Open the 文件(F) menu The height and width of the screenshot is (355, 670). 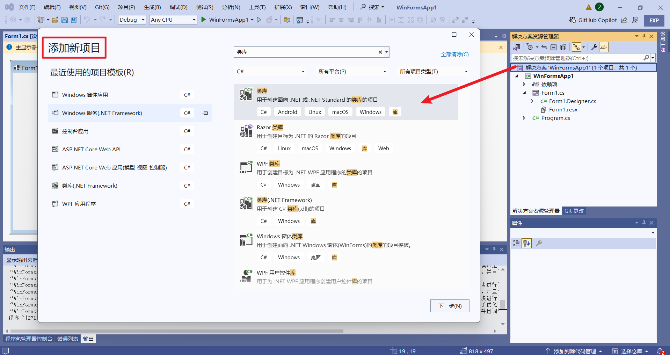pyautogui.click(x=27, y=7)
